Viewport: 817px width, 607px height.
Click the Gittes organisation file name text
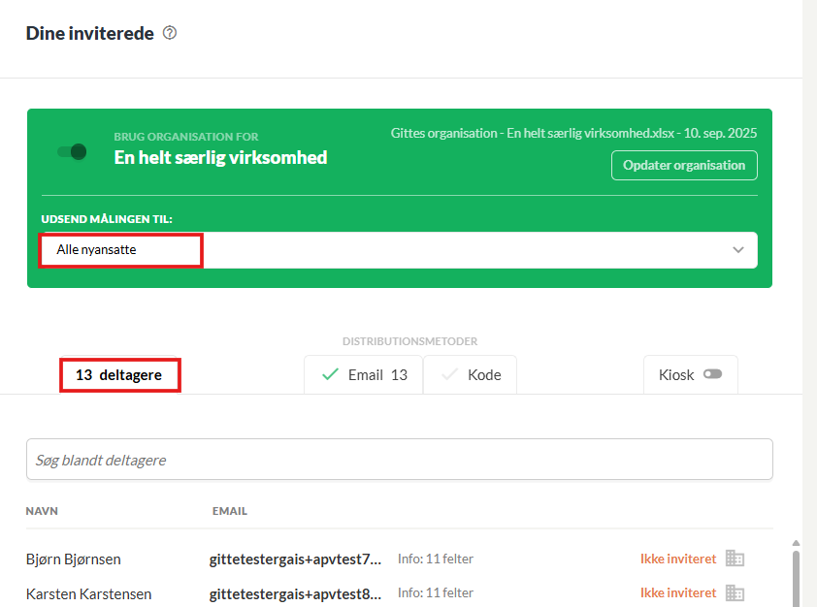coord(573,133)
